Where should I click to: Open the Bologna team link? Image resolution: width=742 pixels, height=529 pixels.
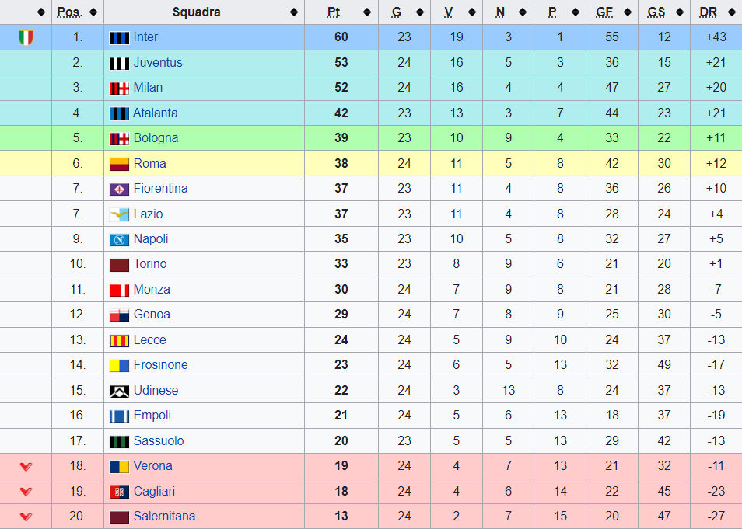pyautogui.click(x=156, y=138)
